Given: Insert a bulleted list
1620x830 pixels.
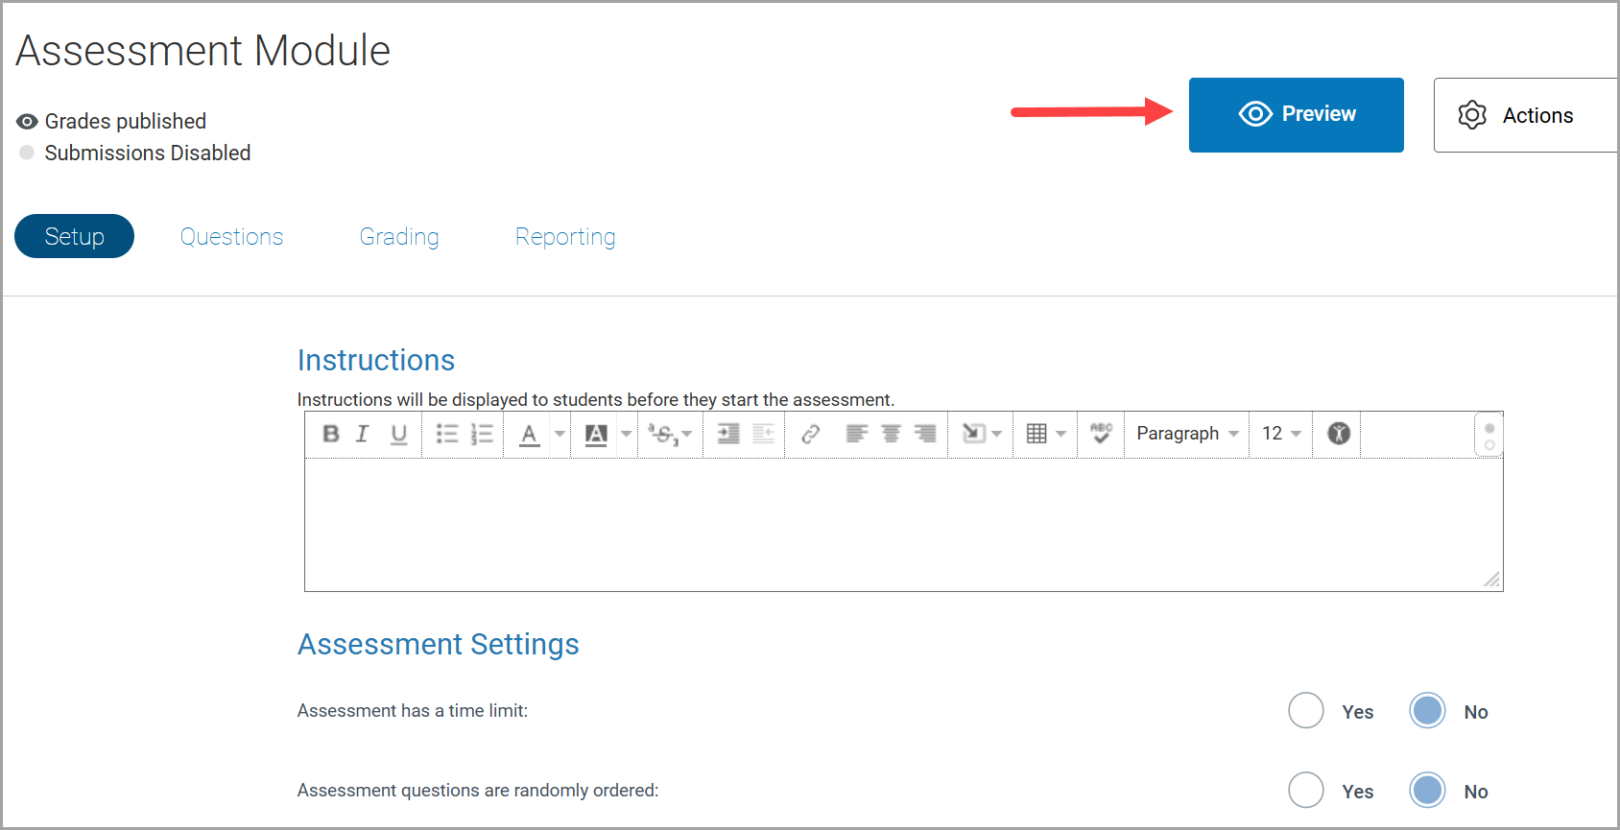Looking at the screenshot, I should pyautogui.click(x=447, y=434).
